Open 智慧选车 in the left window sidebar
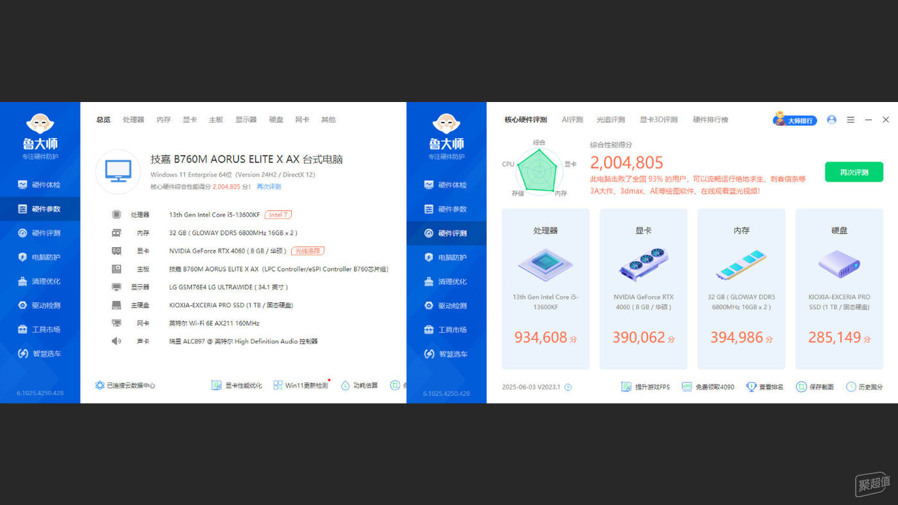 pyautogui.click(x=40, y=353)
